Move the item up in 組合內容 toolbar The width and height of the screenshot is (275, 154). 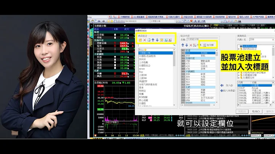click(x=183, y=45)
